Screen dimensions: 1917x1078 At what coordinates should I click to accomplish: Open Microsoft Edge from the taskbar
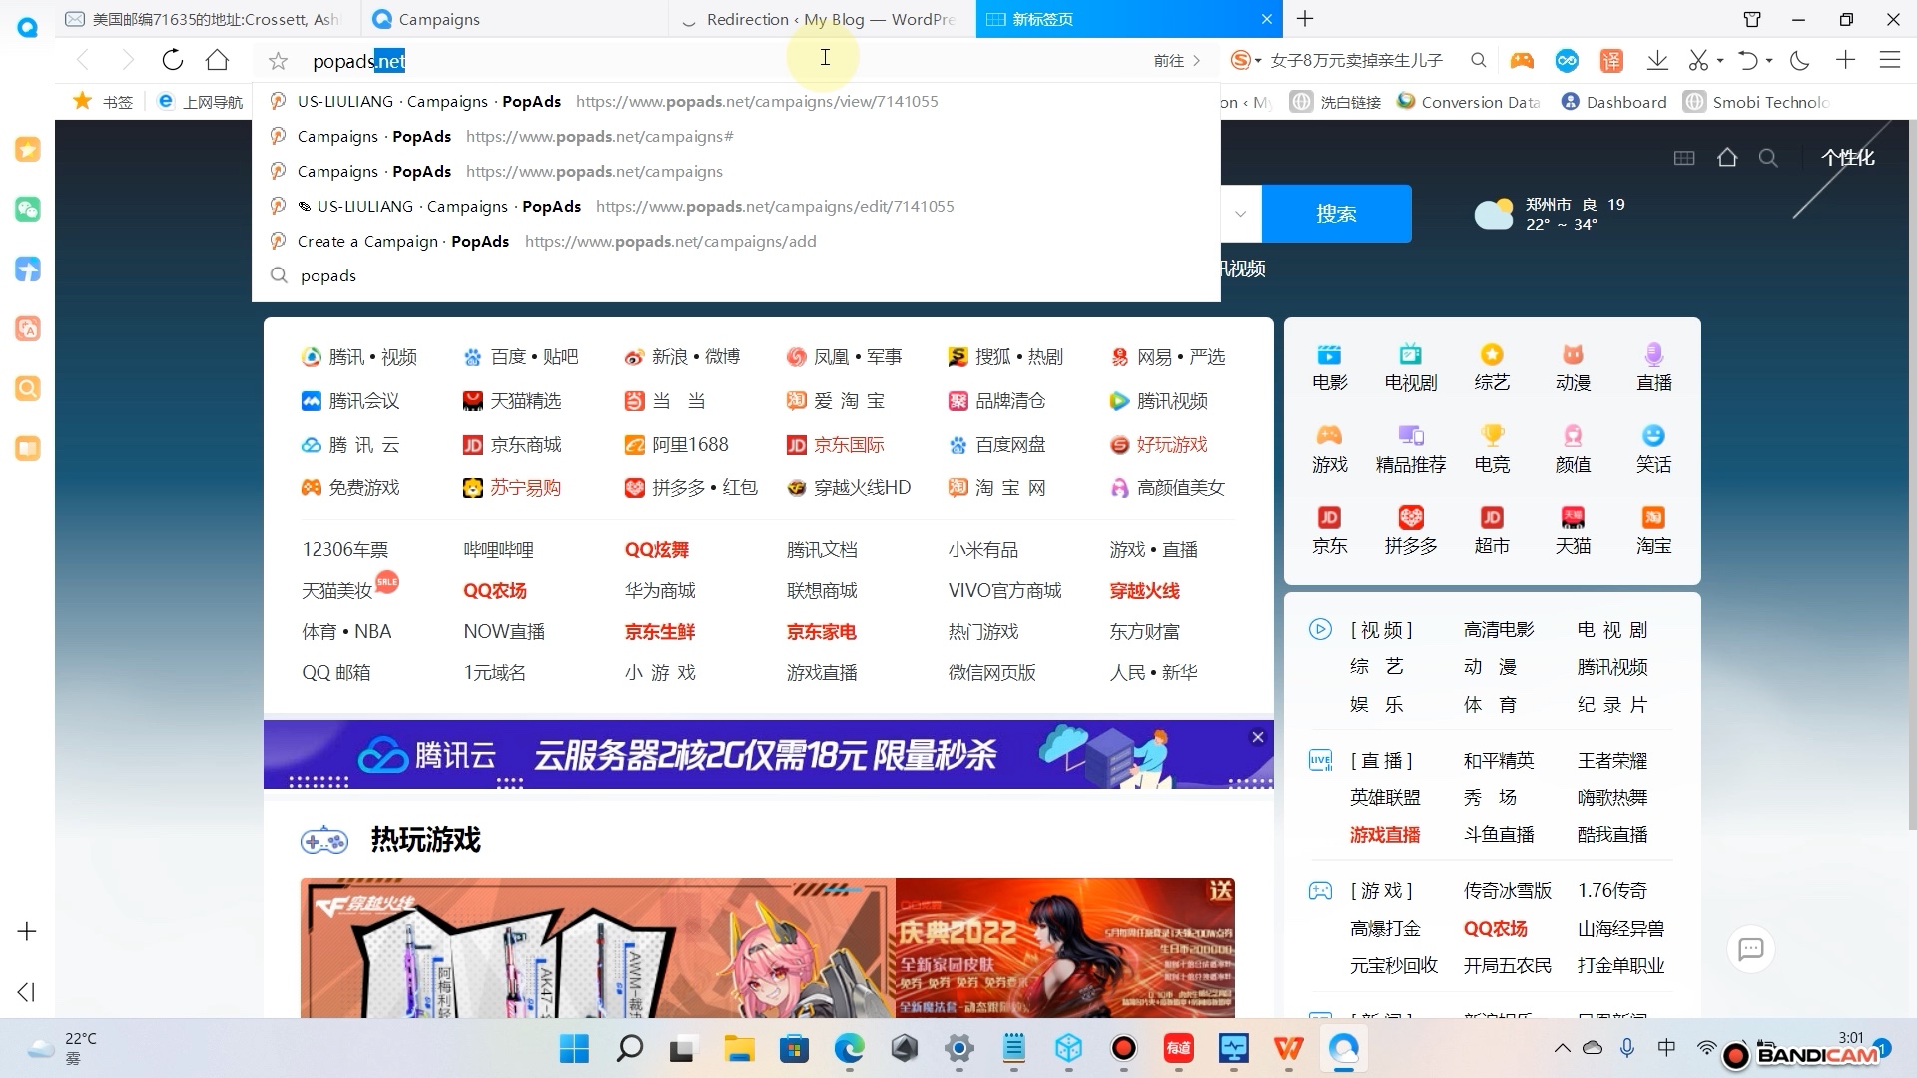849,1048
